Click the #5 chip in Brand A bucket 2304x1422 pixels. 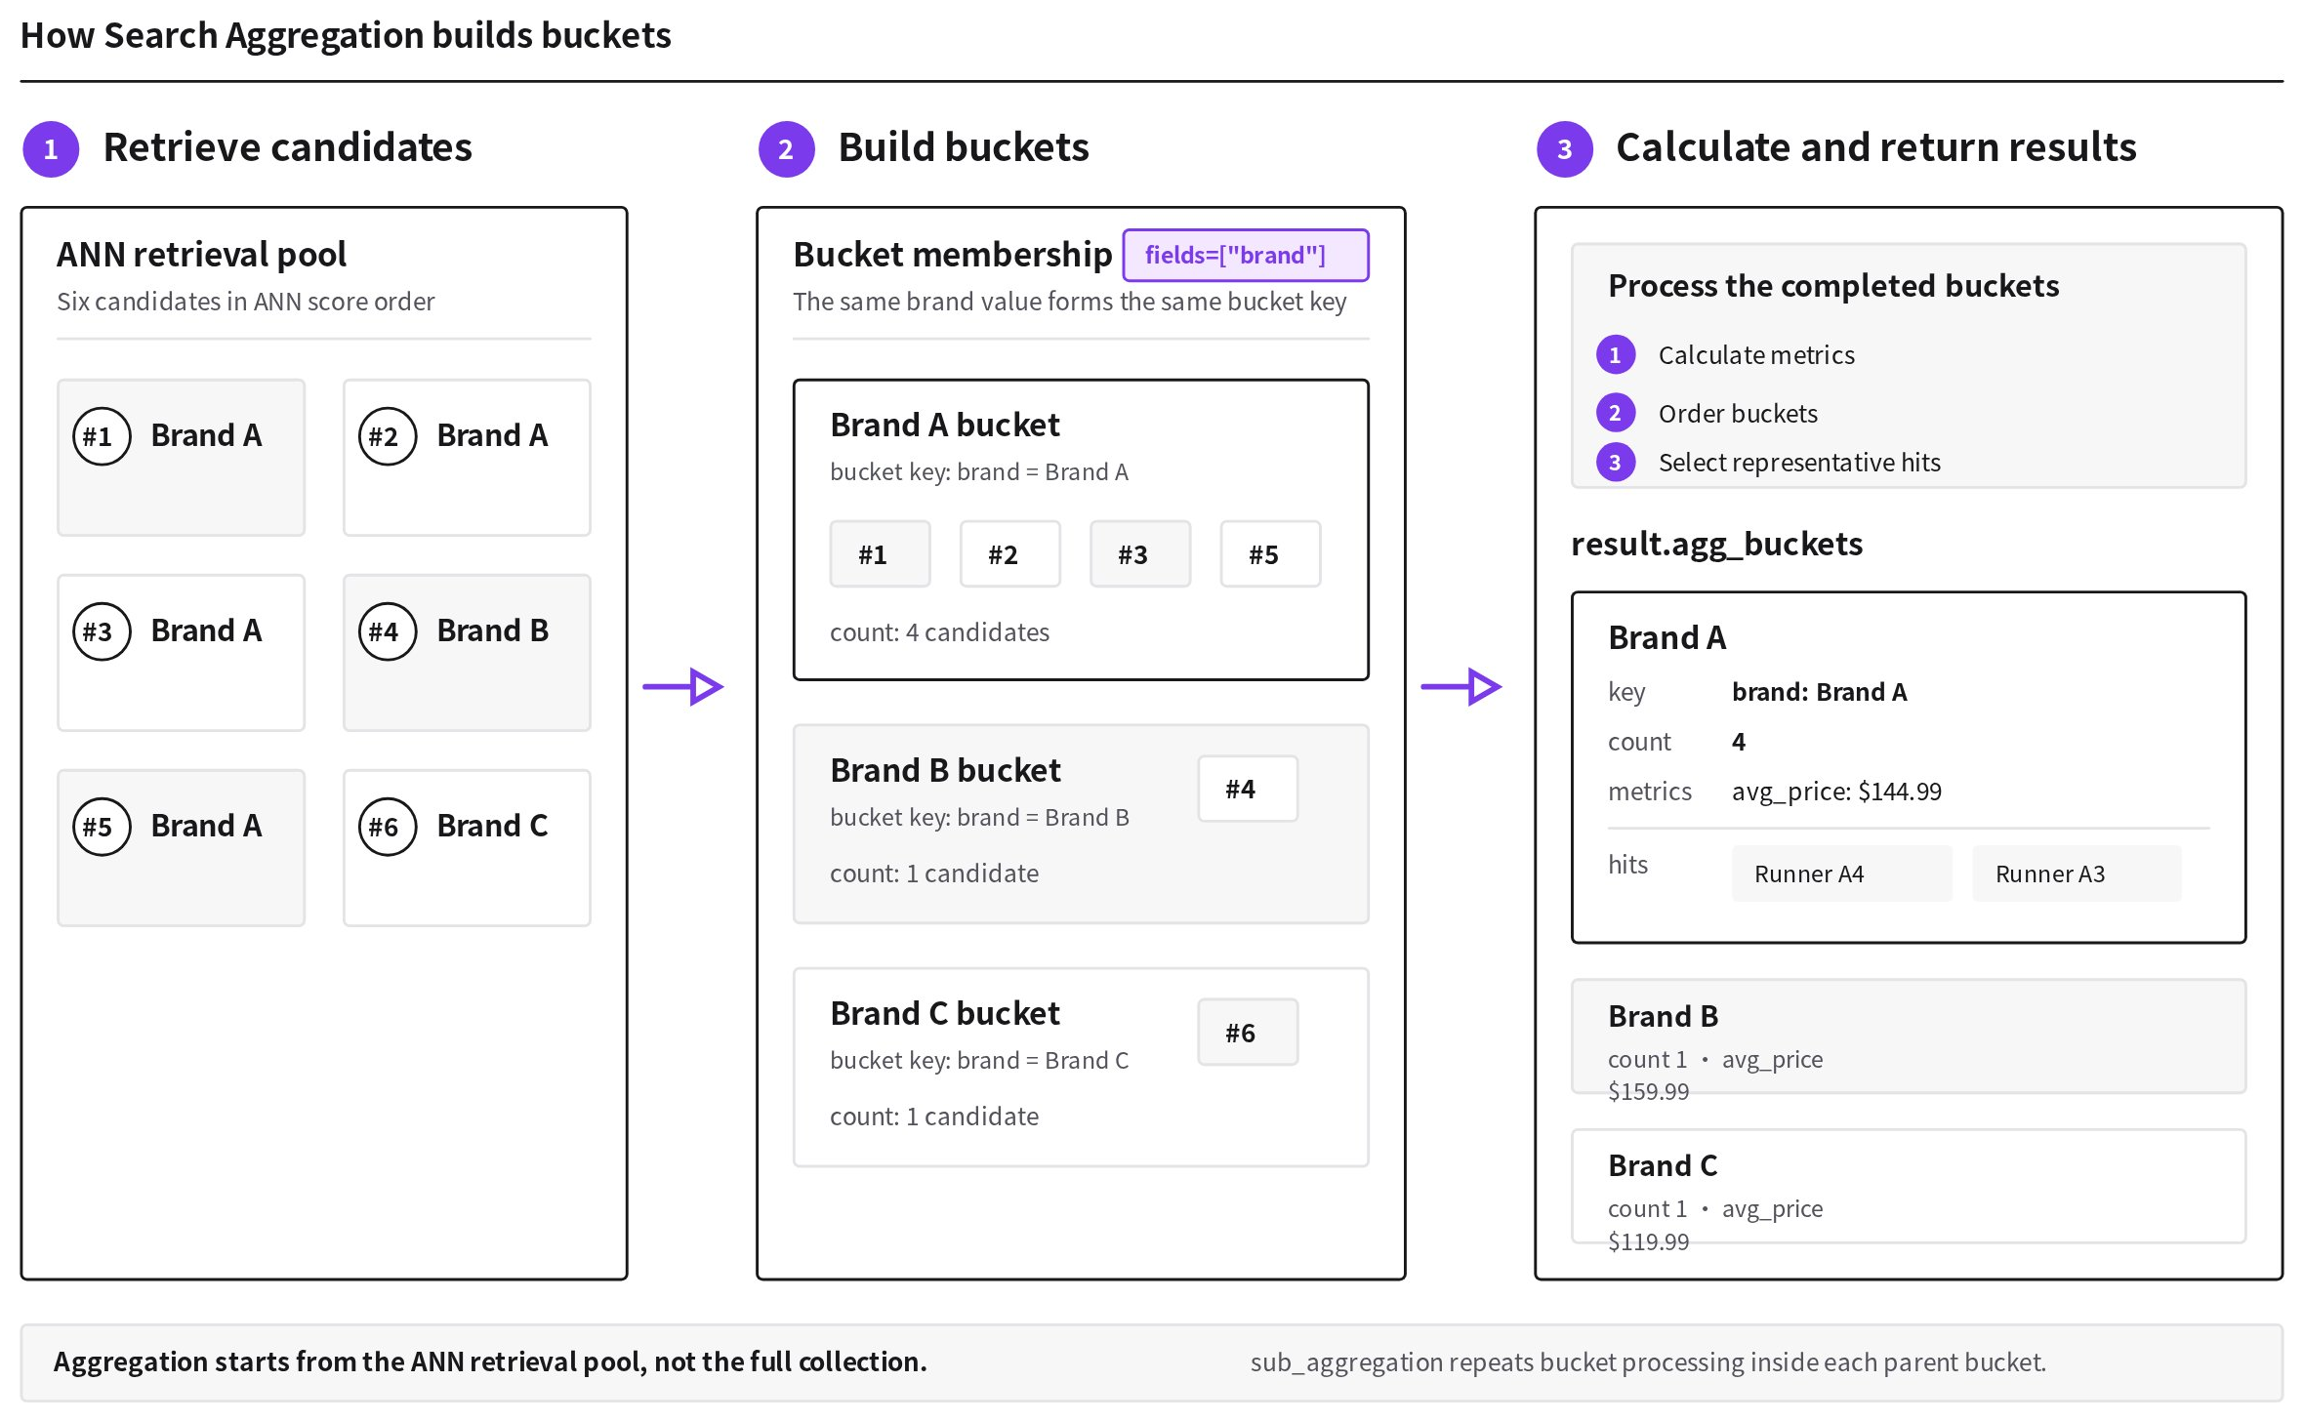pyautogui.click(x=1270, y=554)
